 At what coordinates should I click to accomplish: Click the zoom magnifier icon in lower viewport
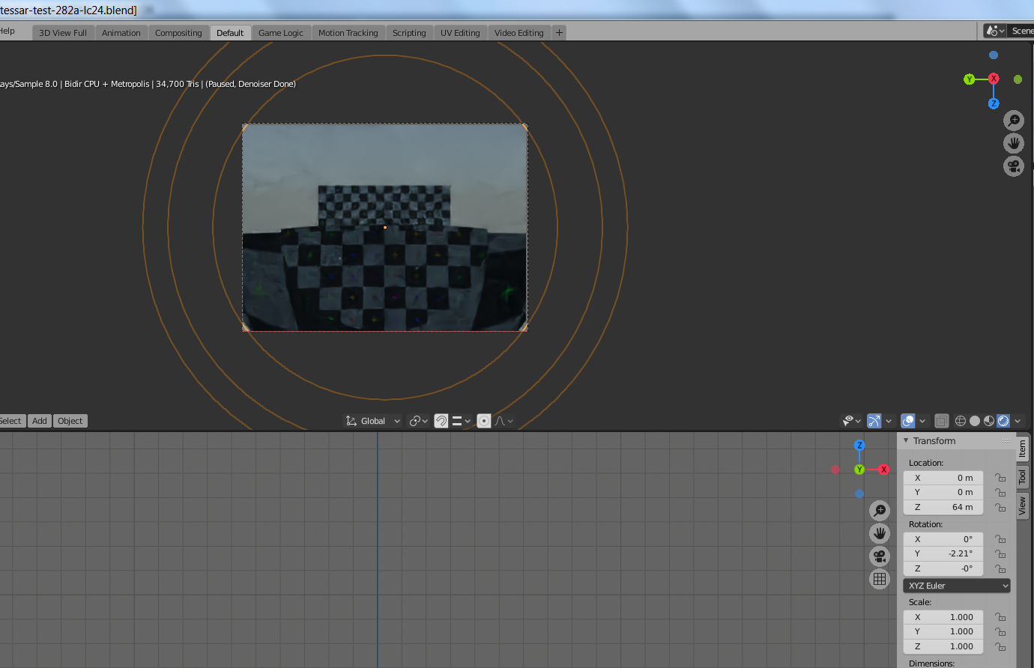(880, 511)
